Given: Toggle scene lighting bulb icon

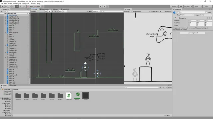Looking at the screenshot, I should [x=50, y=11].
